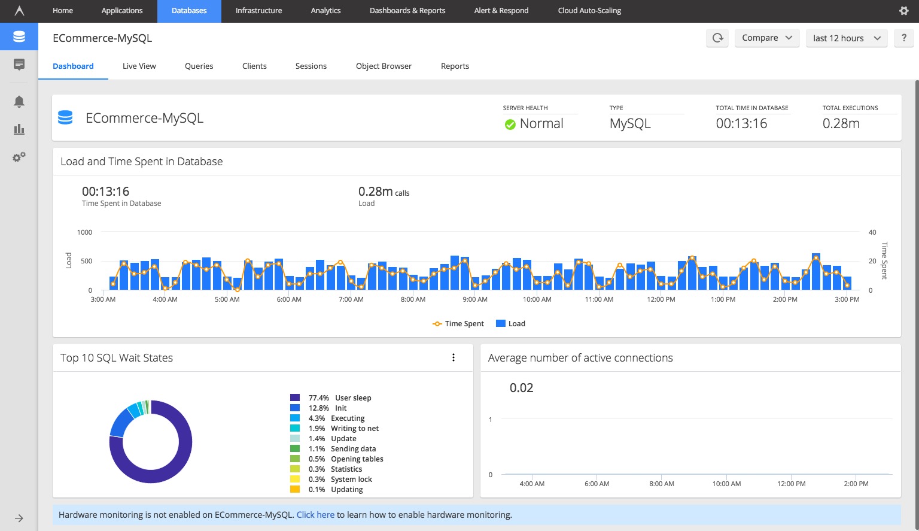Open the Compare dropdown
This screenshot has height=531, width=919.
tap(767, 38)
